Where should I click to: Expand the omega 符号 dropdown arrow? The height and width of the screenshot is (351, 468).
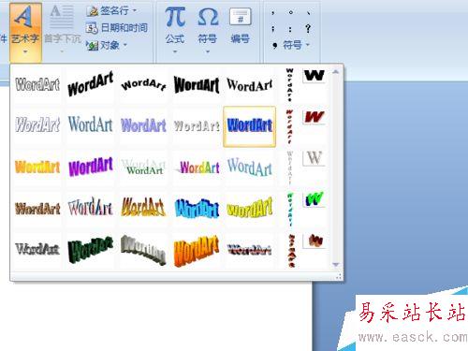click(208, 51)
